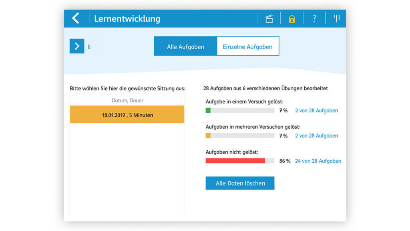Image resolution: width=410 pixels, height=231 pixels.
Task: Open '2 von 28 Aufgaben' for multiple-attempts tasks
Action: [x=316, y=136]
